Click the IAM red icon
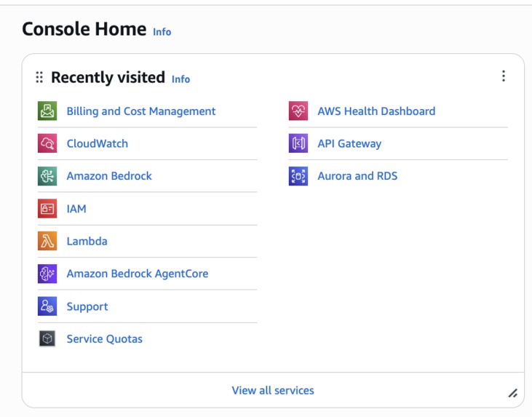The image size is (532, 417). [47, 208]
